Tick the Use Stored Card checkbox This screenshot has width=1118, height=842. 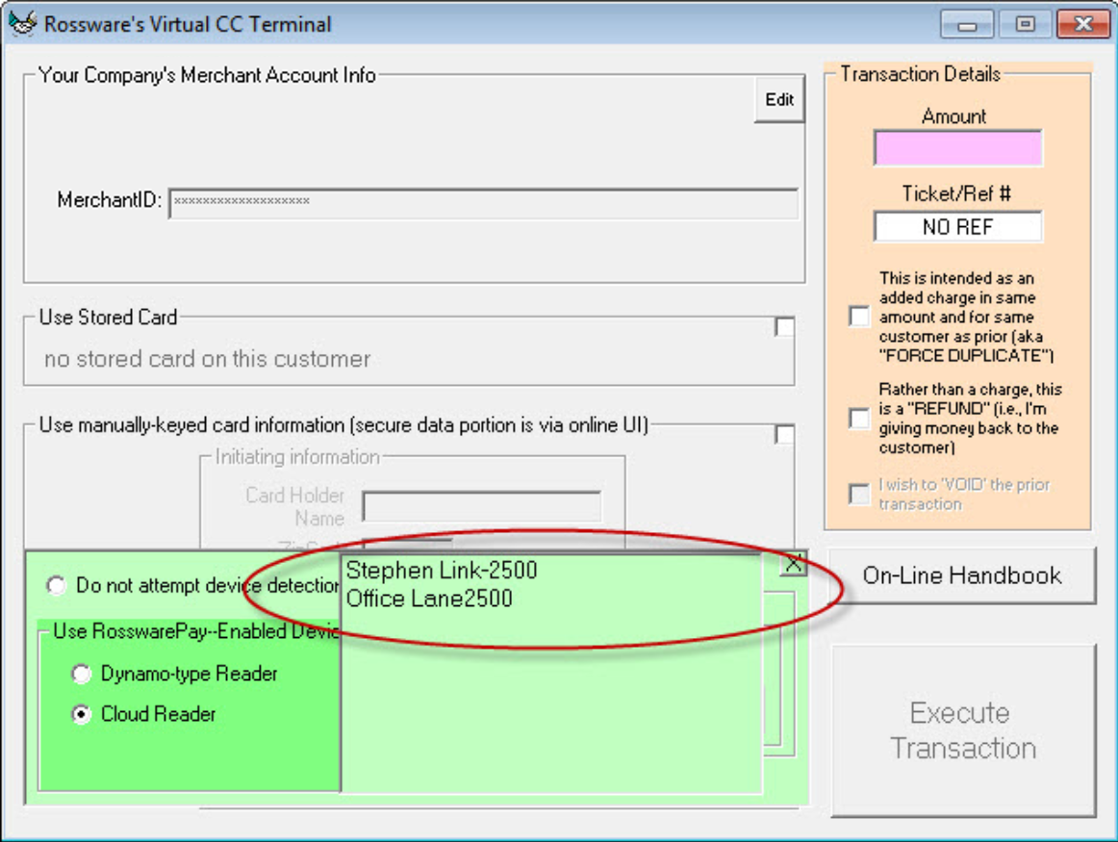point(784,326)
